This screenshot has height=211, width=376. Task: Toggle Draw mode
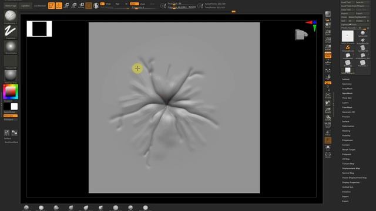(x=59, y=5)
